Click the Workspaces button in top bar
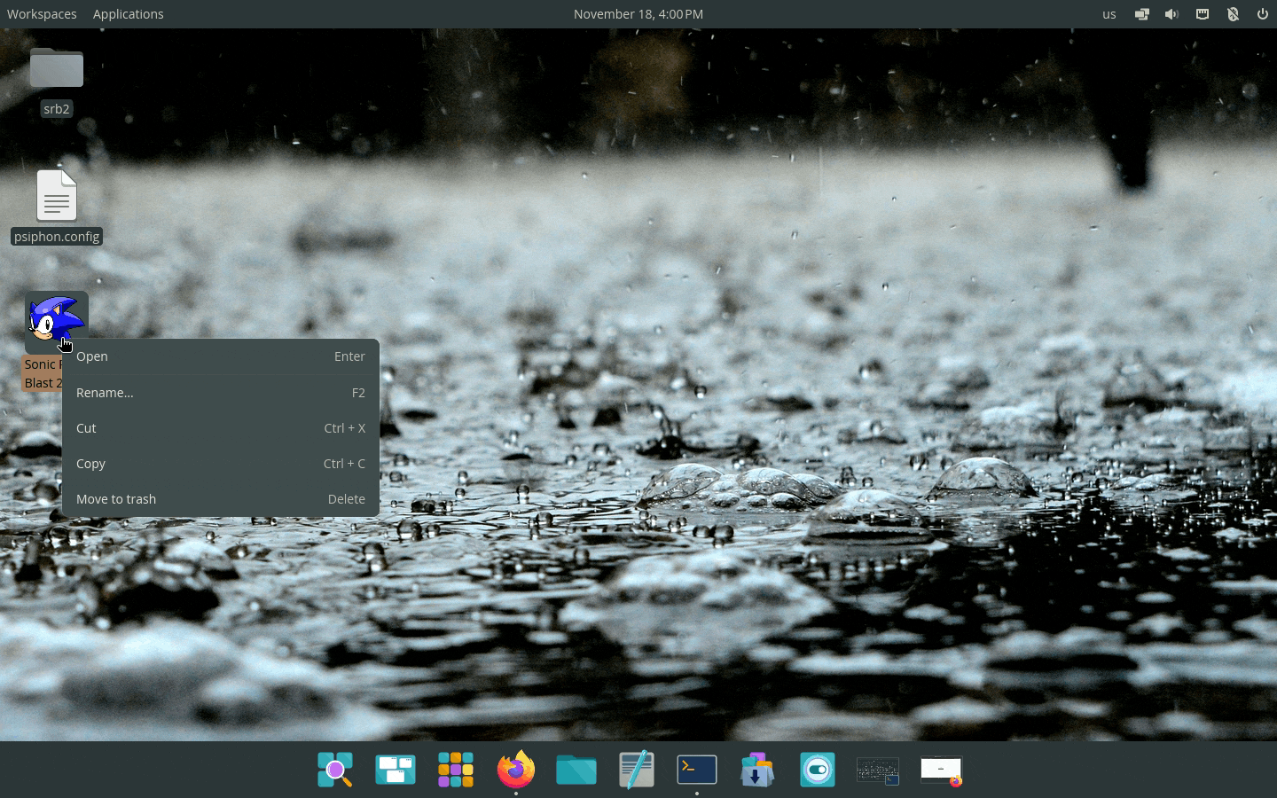1277x798 pixels. pyautogui.click(x=42, y=14)
